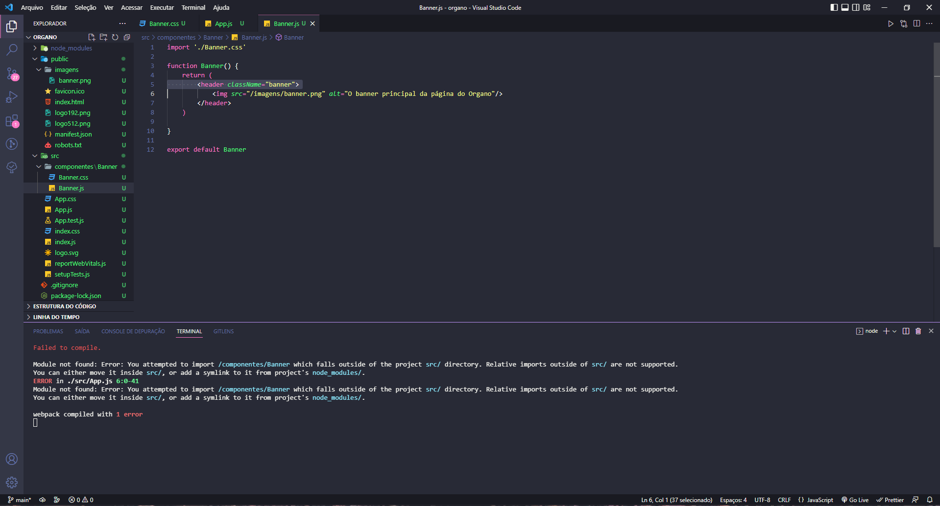Split the editor to the right
Image resolution: width=940 pixels, height=506 pixels.
click(x=916, y=23)
